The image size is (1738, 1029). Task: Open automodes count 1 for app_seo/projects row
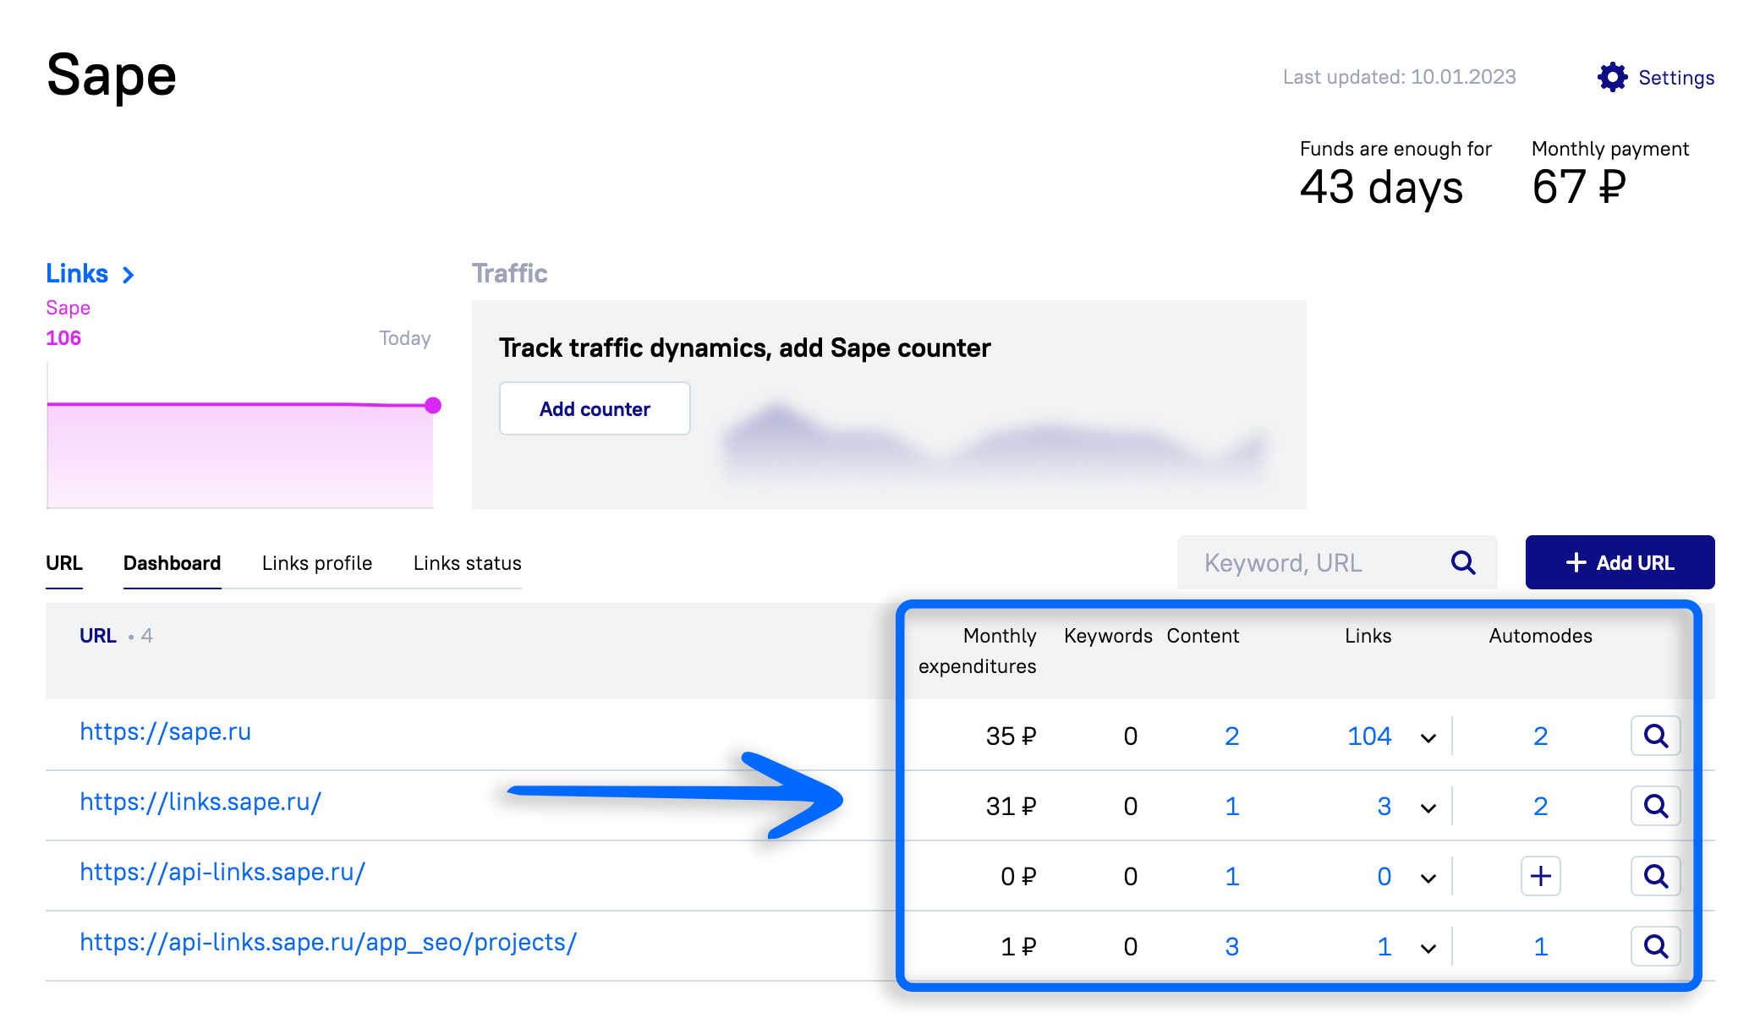coord(1540,947)
